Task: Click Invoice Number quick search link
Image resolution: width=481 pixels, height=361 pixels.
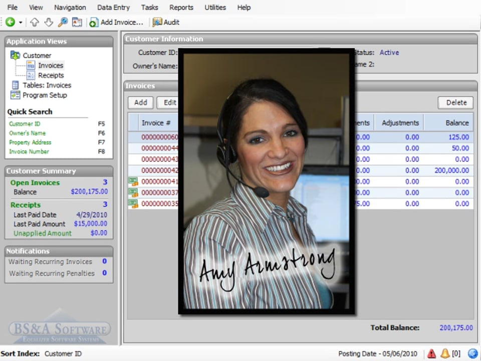Action: coord(29,151)
